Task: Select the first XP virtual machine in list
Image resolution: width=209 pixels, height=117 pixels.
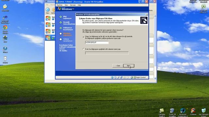Action: pos(50,18)
